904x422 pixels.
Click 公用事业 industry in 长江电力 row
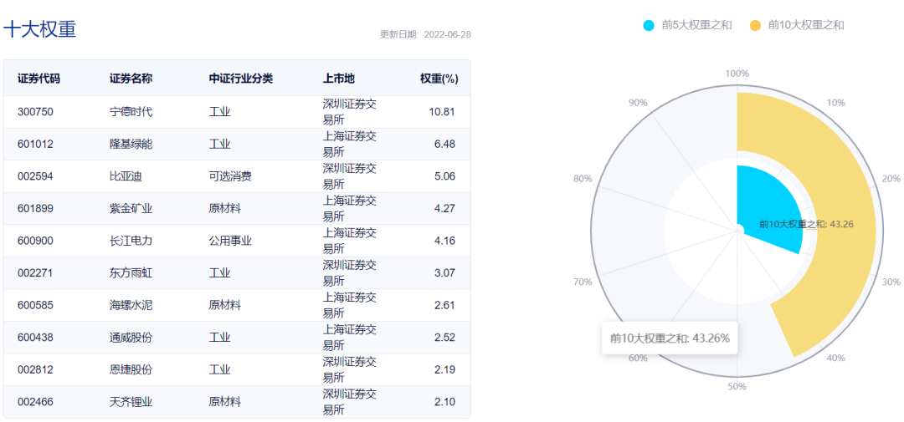tap(230, 241)
